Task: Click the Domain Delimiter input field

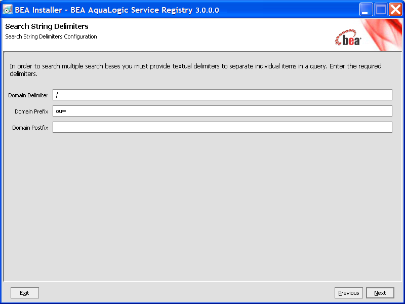Action: [x=222, y=95]
